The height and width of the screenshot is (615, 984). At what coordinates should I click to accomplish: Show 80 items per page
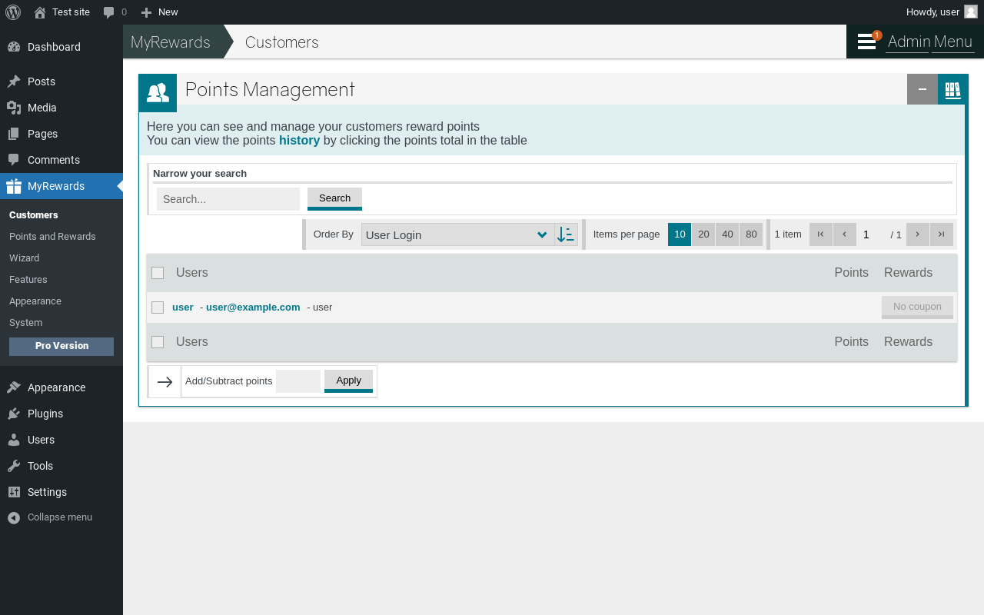(x=751, y=234)
